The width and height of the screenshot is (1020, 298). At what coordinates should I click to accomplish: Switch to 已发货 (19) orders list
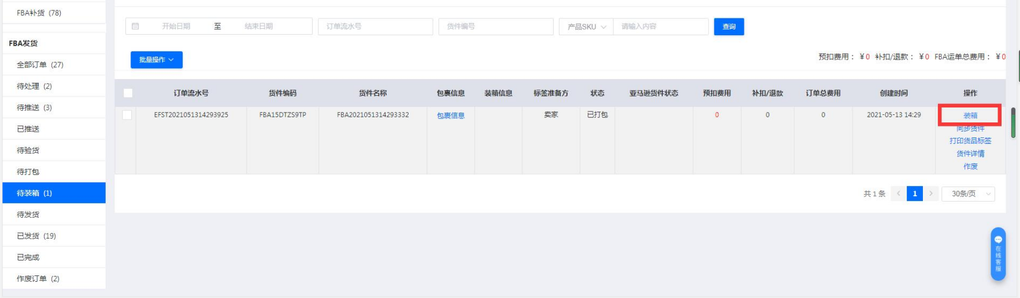(x=36, y=236)
